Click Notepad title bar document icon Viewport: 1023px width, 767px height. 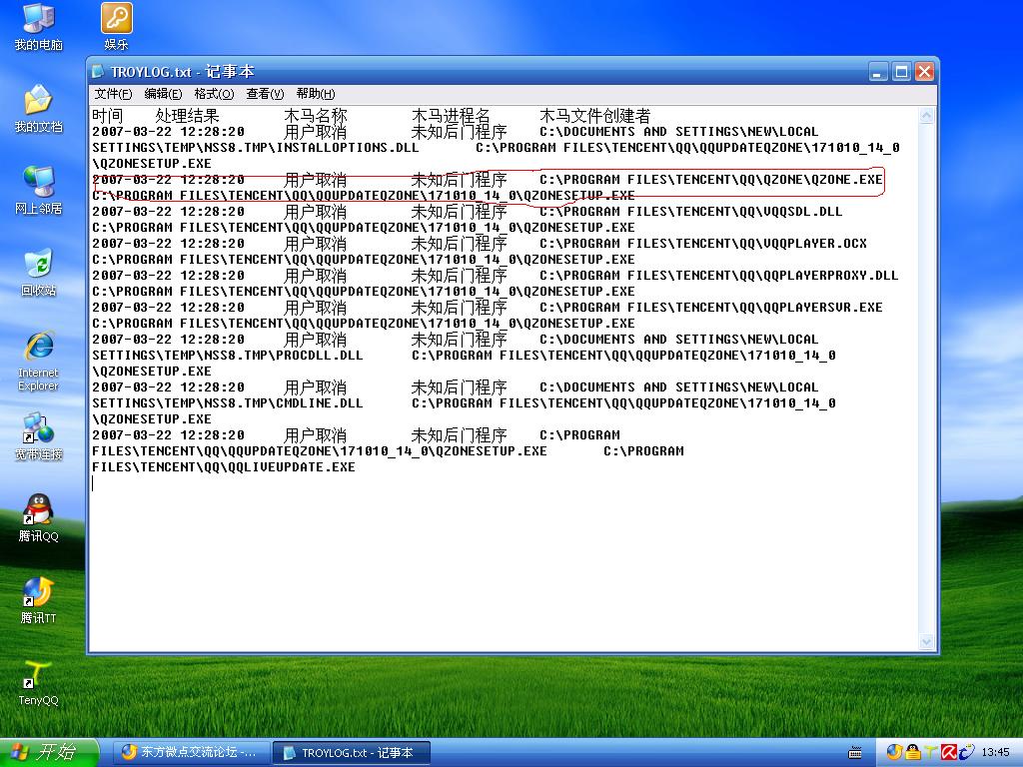click(98, 71)
